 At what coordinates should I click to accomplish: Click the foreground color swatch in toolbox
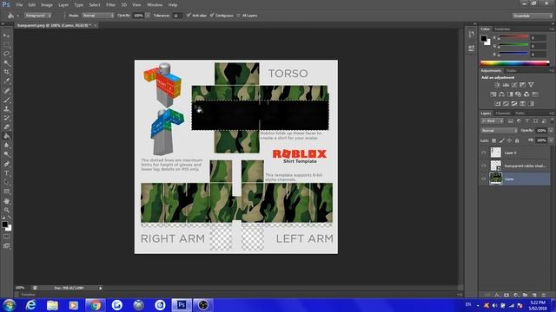[x=4, y=224]
